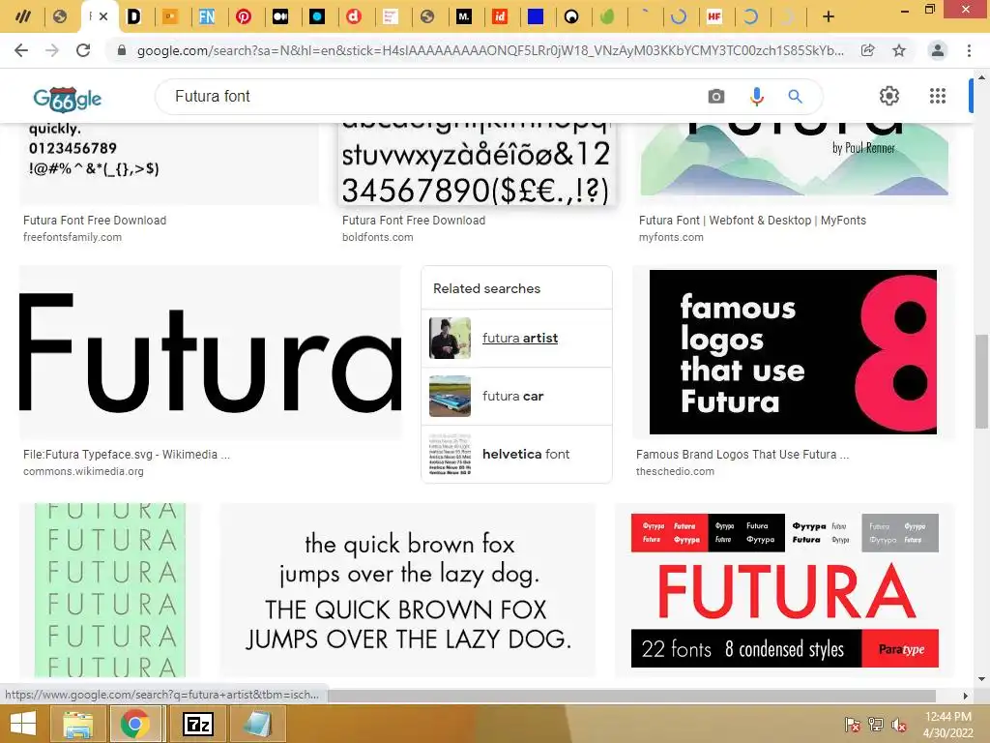990x743 pixels.
Task: Open File Explorer from the taskbar
Action: coord(78,724)
